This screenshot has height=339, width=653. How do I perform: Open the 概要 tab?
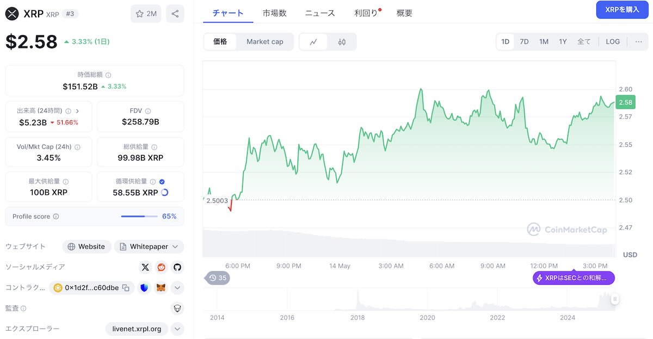[x=404, y=13]
